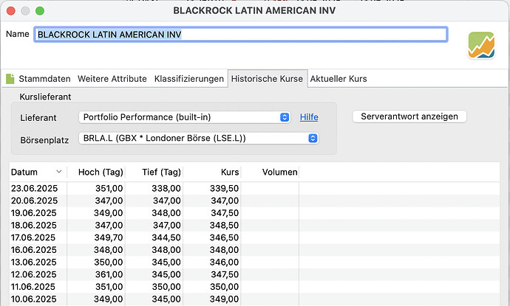Click the Hoch value 350,00 on 13.06.2025
Screen dimensions: 510x306
tap(109, 262)
